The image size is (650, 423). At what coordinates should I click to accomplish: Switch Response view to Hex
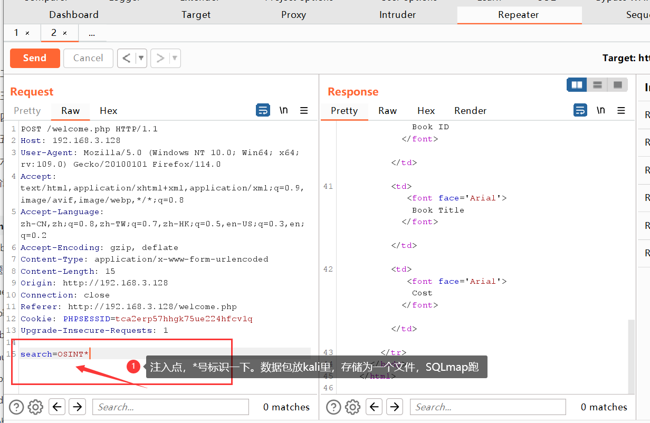pos(426,111)
